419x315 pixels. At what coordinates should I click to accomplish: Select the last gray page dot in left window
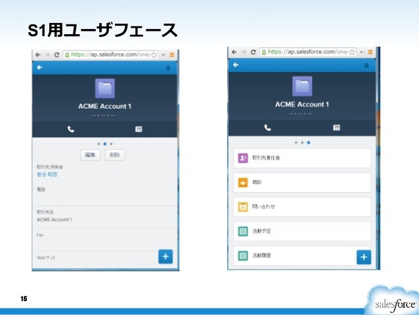111,144
